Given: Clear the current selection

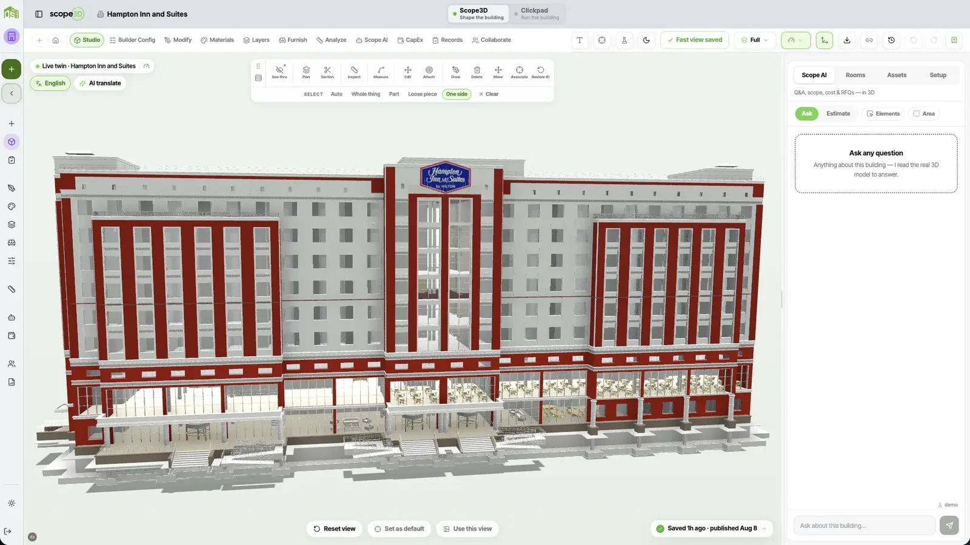Looking at the screenshot, I should (x=489, y=94).
